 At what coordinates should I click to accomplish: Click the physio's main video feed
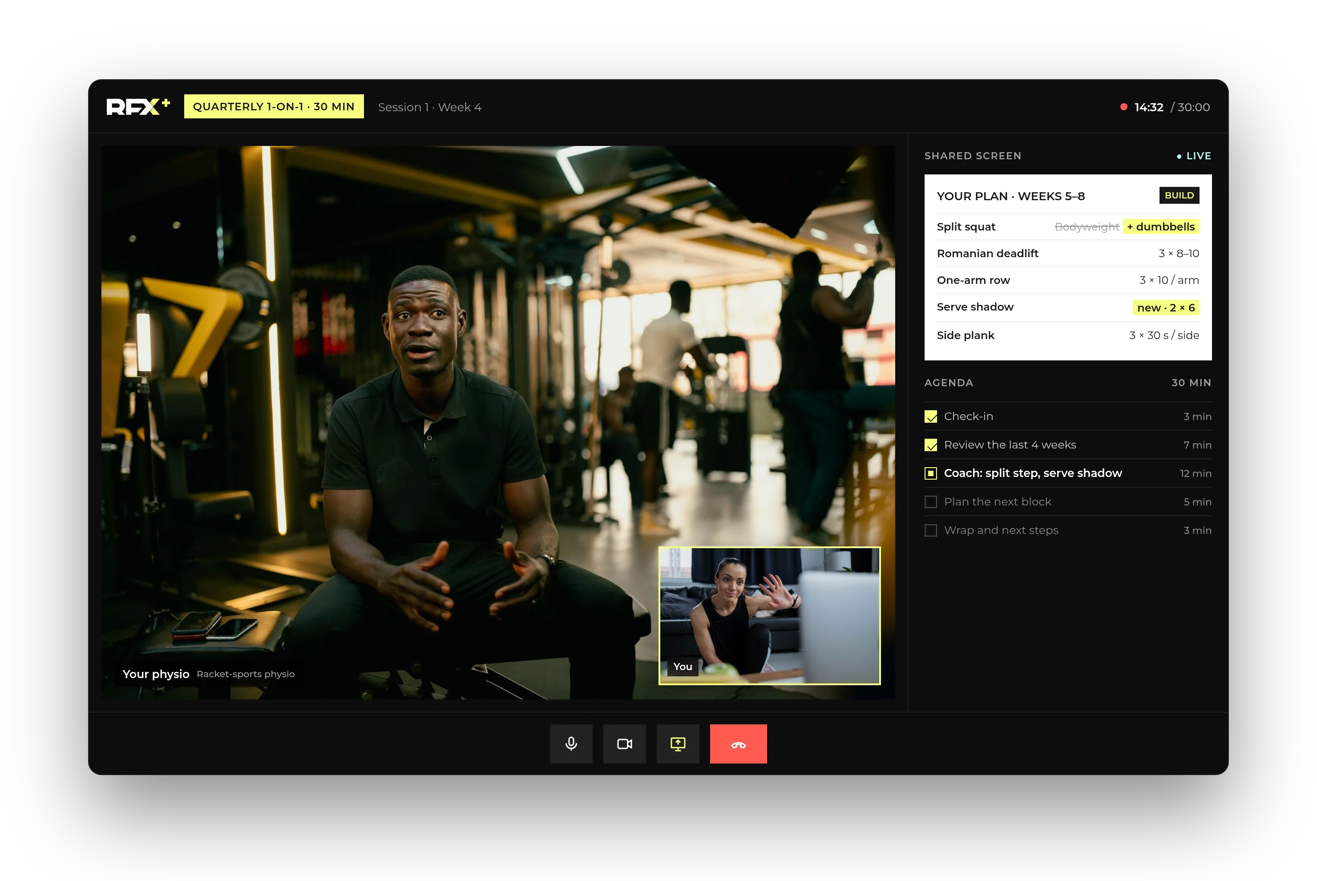pos(498,423)
